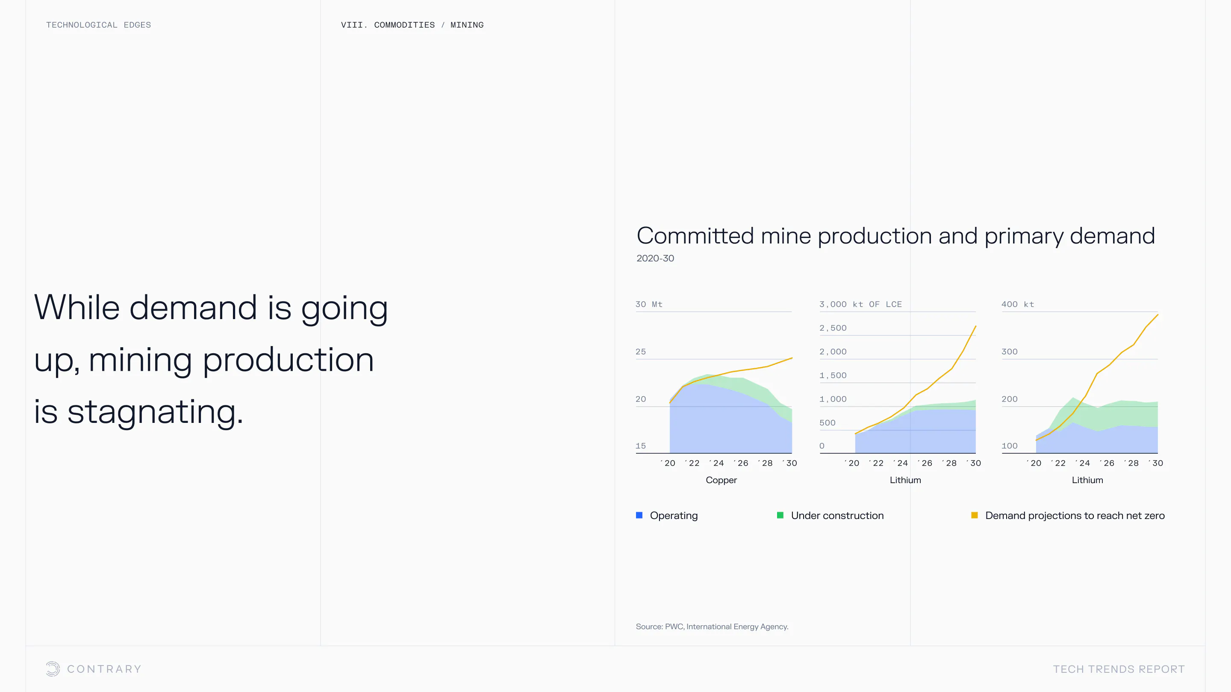The width and height of the screenshot is (1231, 692).
Task: Select the VIII. COMMODITIES / MINING header
Action: [x=412, y=25]
